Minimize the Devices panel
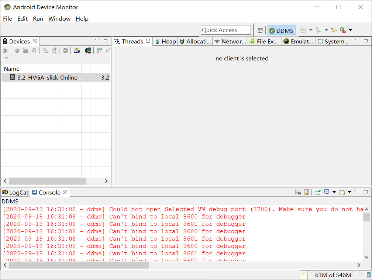This screenshot has width=372, height=280. click(x=97, y=40)
